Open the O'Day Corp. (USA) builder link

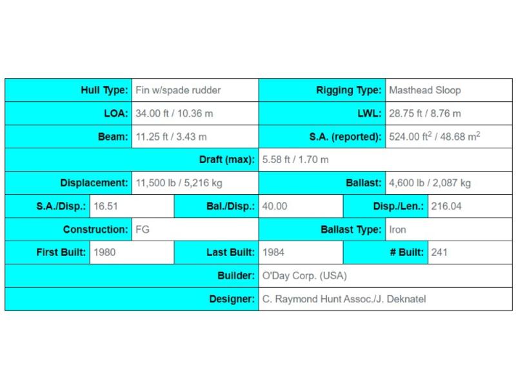304,276
